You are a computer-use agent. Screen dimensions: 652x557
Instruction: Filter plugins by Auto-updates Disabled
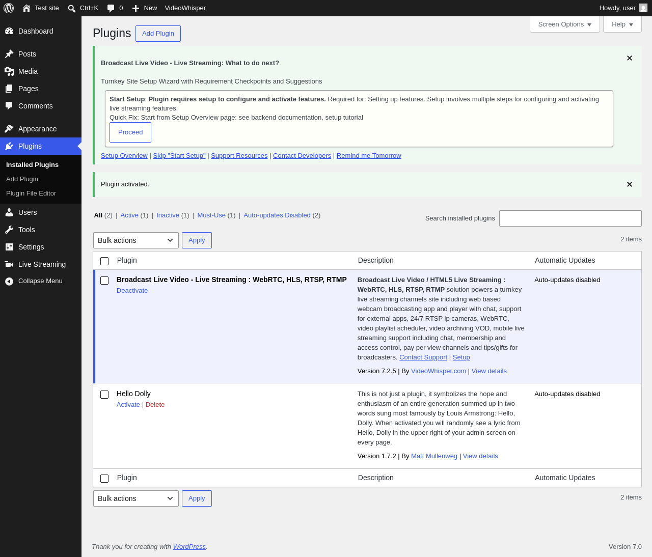pos(277,215)
